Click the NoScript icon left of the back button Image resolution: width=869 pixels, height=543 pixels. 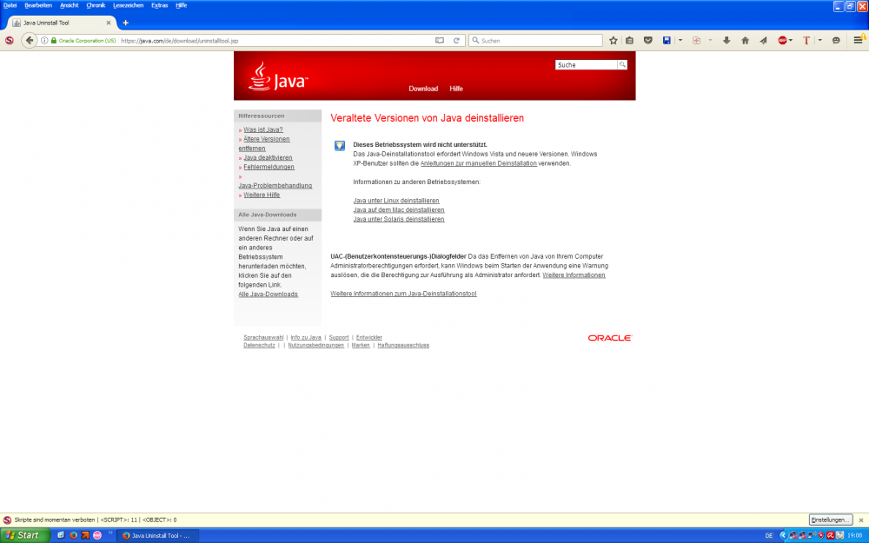(9, 41)
